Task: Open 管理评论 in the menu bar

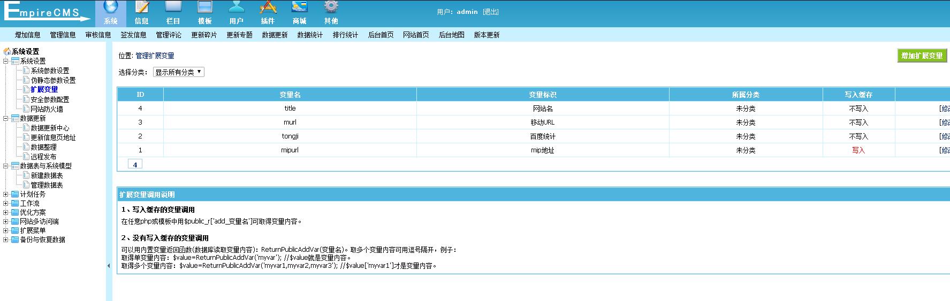Action: (169, 35)
